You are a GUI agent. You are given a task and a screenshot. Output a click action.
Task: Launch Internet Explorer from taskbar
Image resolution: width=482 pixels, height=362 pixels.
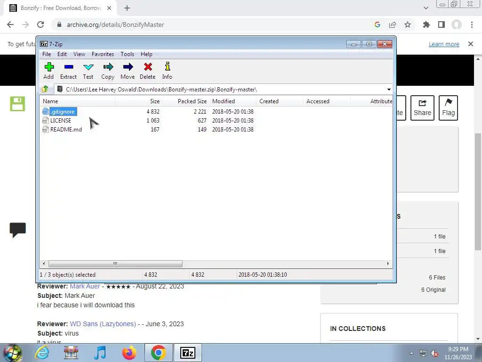point(42,353)
